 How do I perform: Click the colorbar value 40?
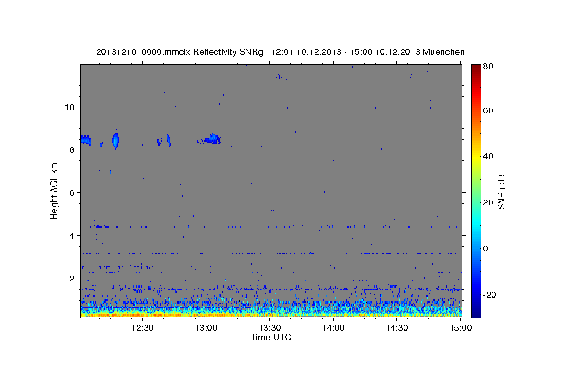(488, 156)
